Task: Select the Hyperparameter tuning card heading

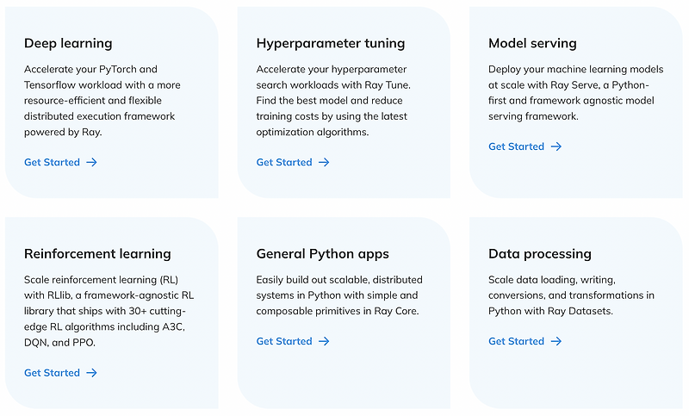Action: pos(330,43)
